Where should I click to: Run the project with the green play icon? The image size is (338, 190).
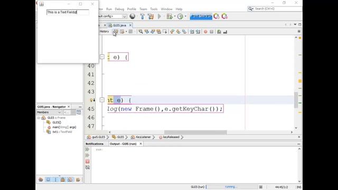click(159, 16)
